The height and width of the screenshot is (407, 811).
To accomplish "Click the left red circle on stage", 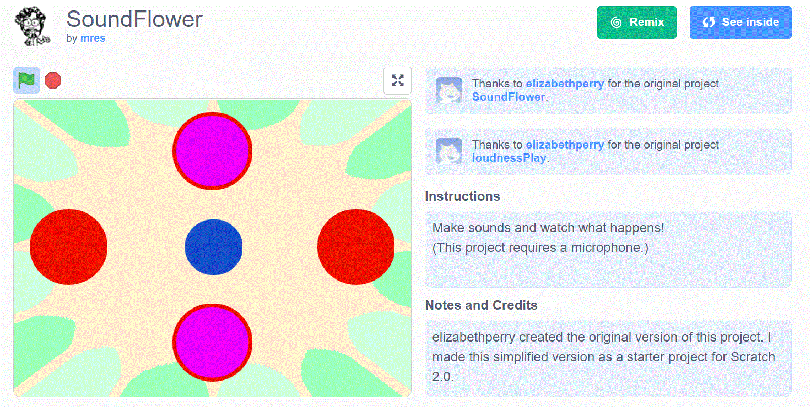I will (68, 247).
